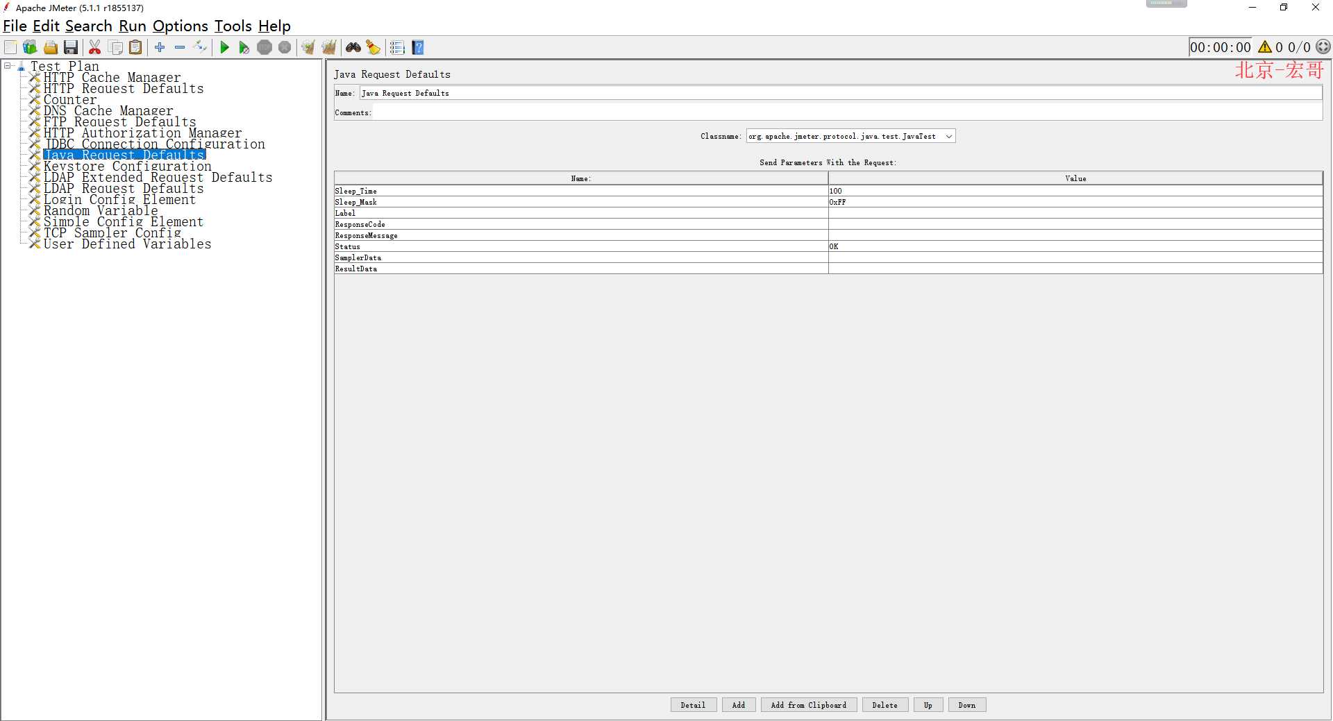Open the Run menu
Image resolution: width=1333 pixels, height=721 pixels.
click(132, 26)
